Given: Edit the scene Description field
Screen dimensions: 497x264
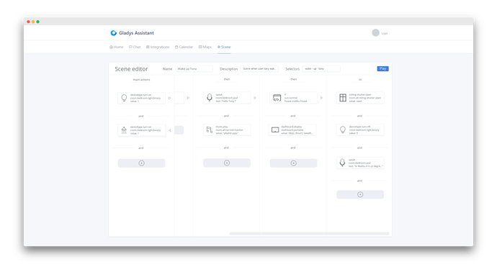Looking at the screenshot, I should 259,68.
